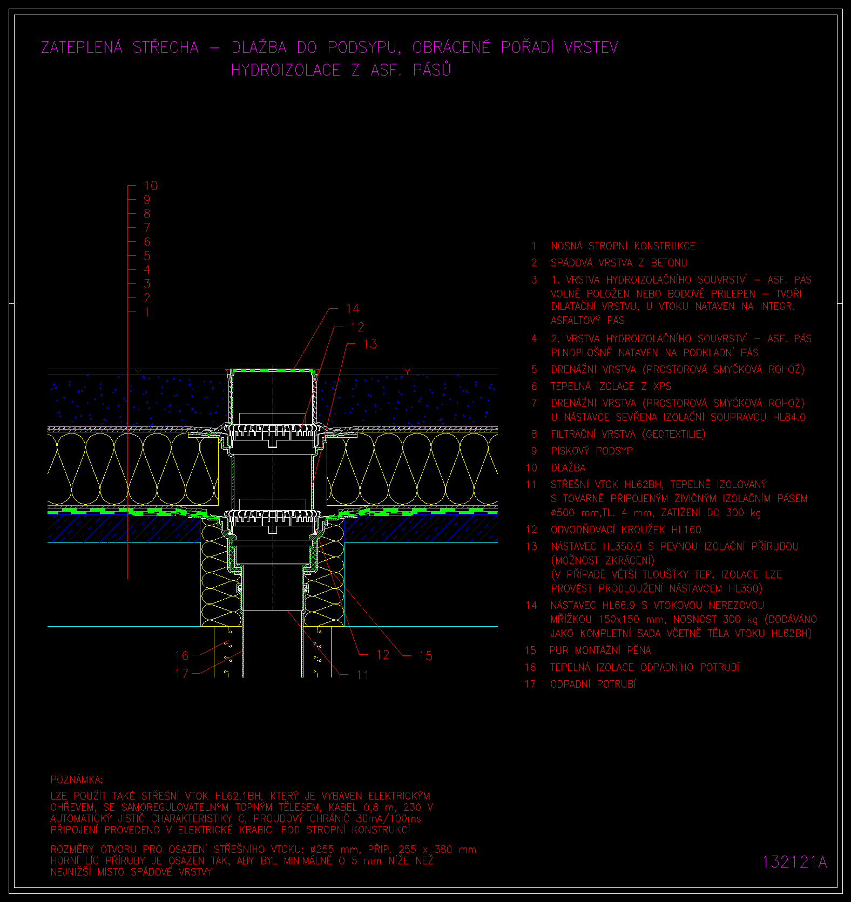Screen dimensions: 851x902
Task: Select note line "AUTOMATICKÝ JISTIČ CHARAKTERISTIKY C"
Action: (x=236, y=819)
